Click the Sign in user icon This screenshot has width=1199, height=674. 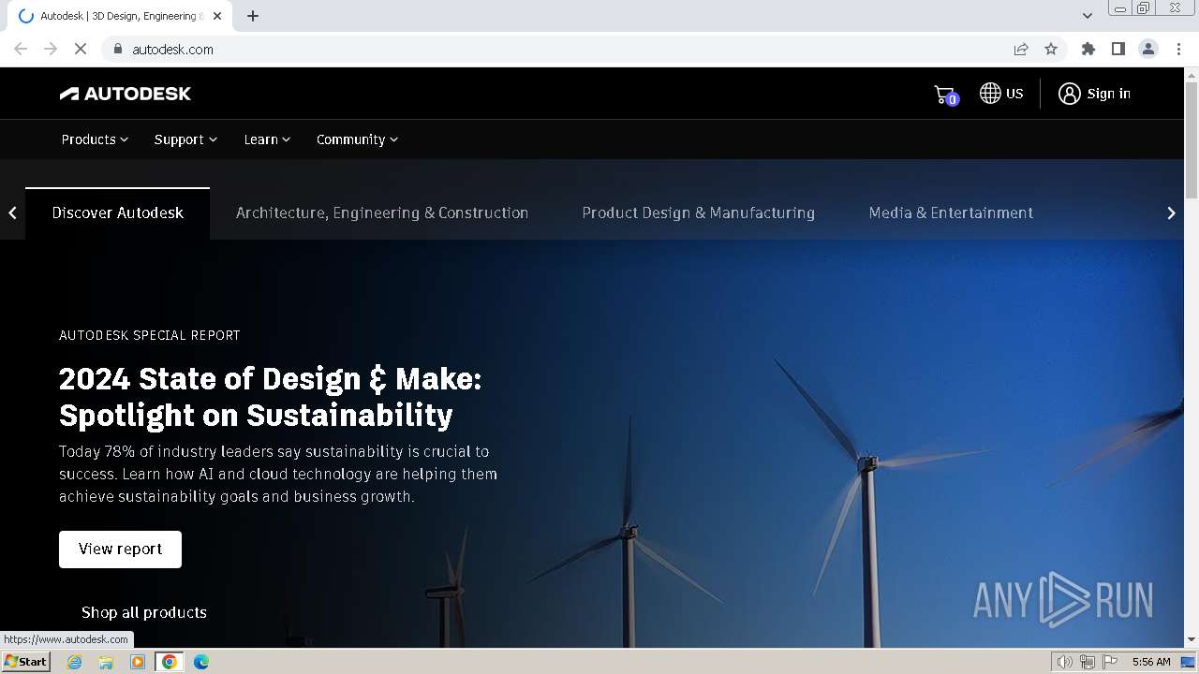tap(1069, 94)
